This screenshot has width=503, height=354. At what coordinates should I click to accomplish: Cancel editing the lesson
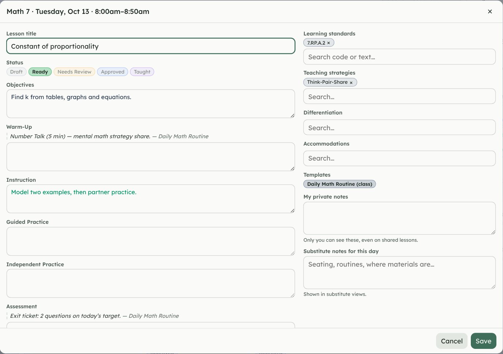452,341
